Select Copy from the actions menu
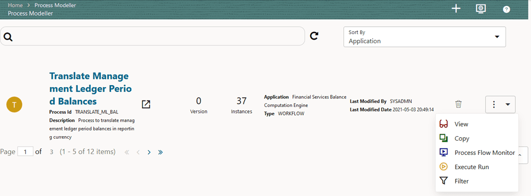 coord(477,139)
